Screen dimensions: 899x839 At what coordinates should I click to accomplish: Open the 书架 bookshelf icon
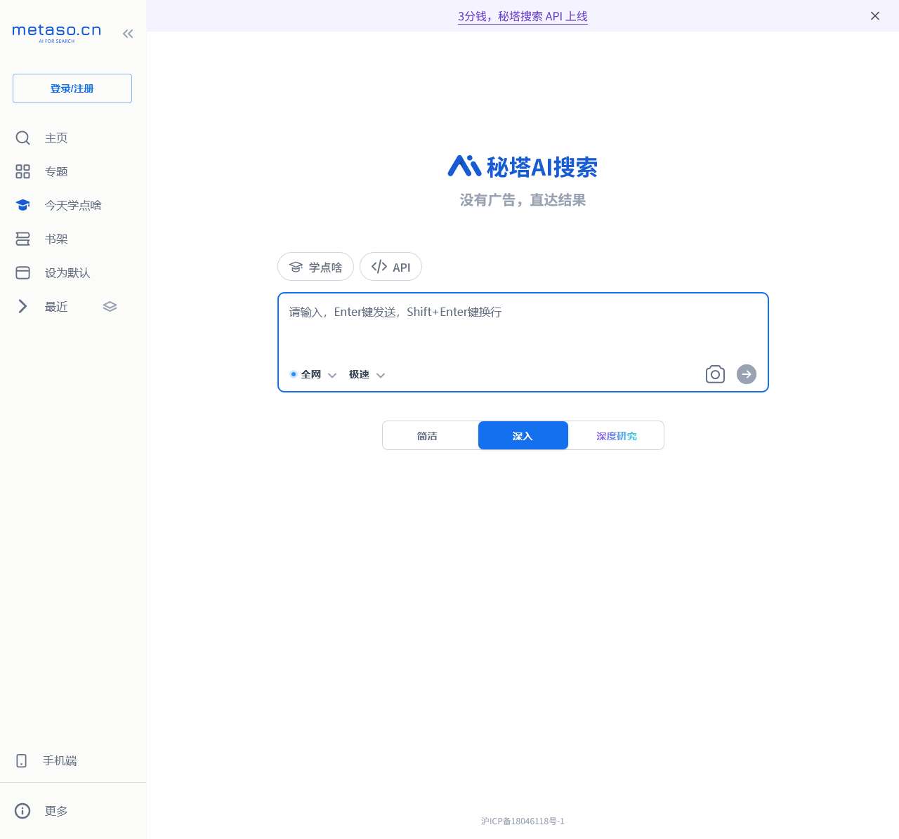point(22,239)
